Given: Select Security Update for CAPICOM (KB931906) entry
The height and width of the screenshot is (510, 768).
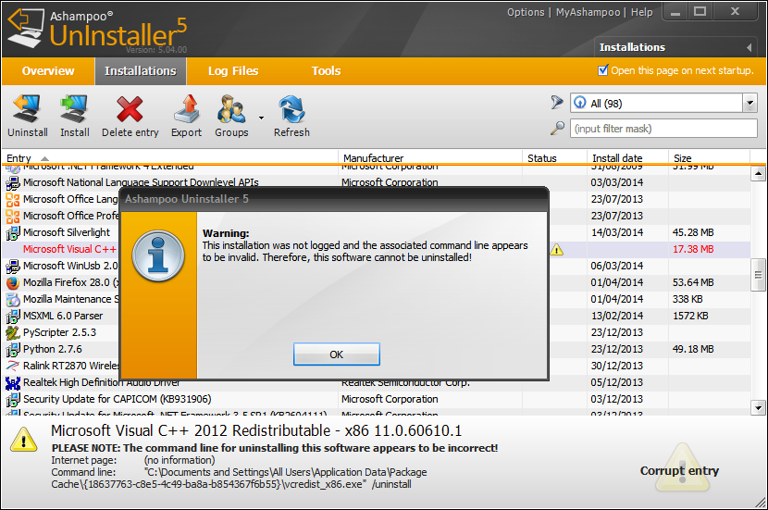Looking at the screenshot, I should pyautogui.click(x=118, y=399).
